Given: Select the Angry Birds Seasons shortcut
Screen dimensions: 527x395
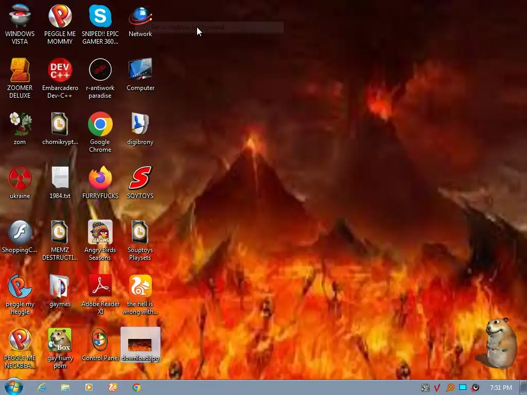Looking at the screenshot, I should (x=100, y=241).
